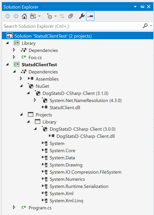Select System.Runtime.Serialization reference
This screenshot has width=154, height=215.
(x=79, y=186)
